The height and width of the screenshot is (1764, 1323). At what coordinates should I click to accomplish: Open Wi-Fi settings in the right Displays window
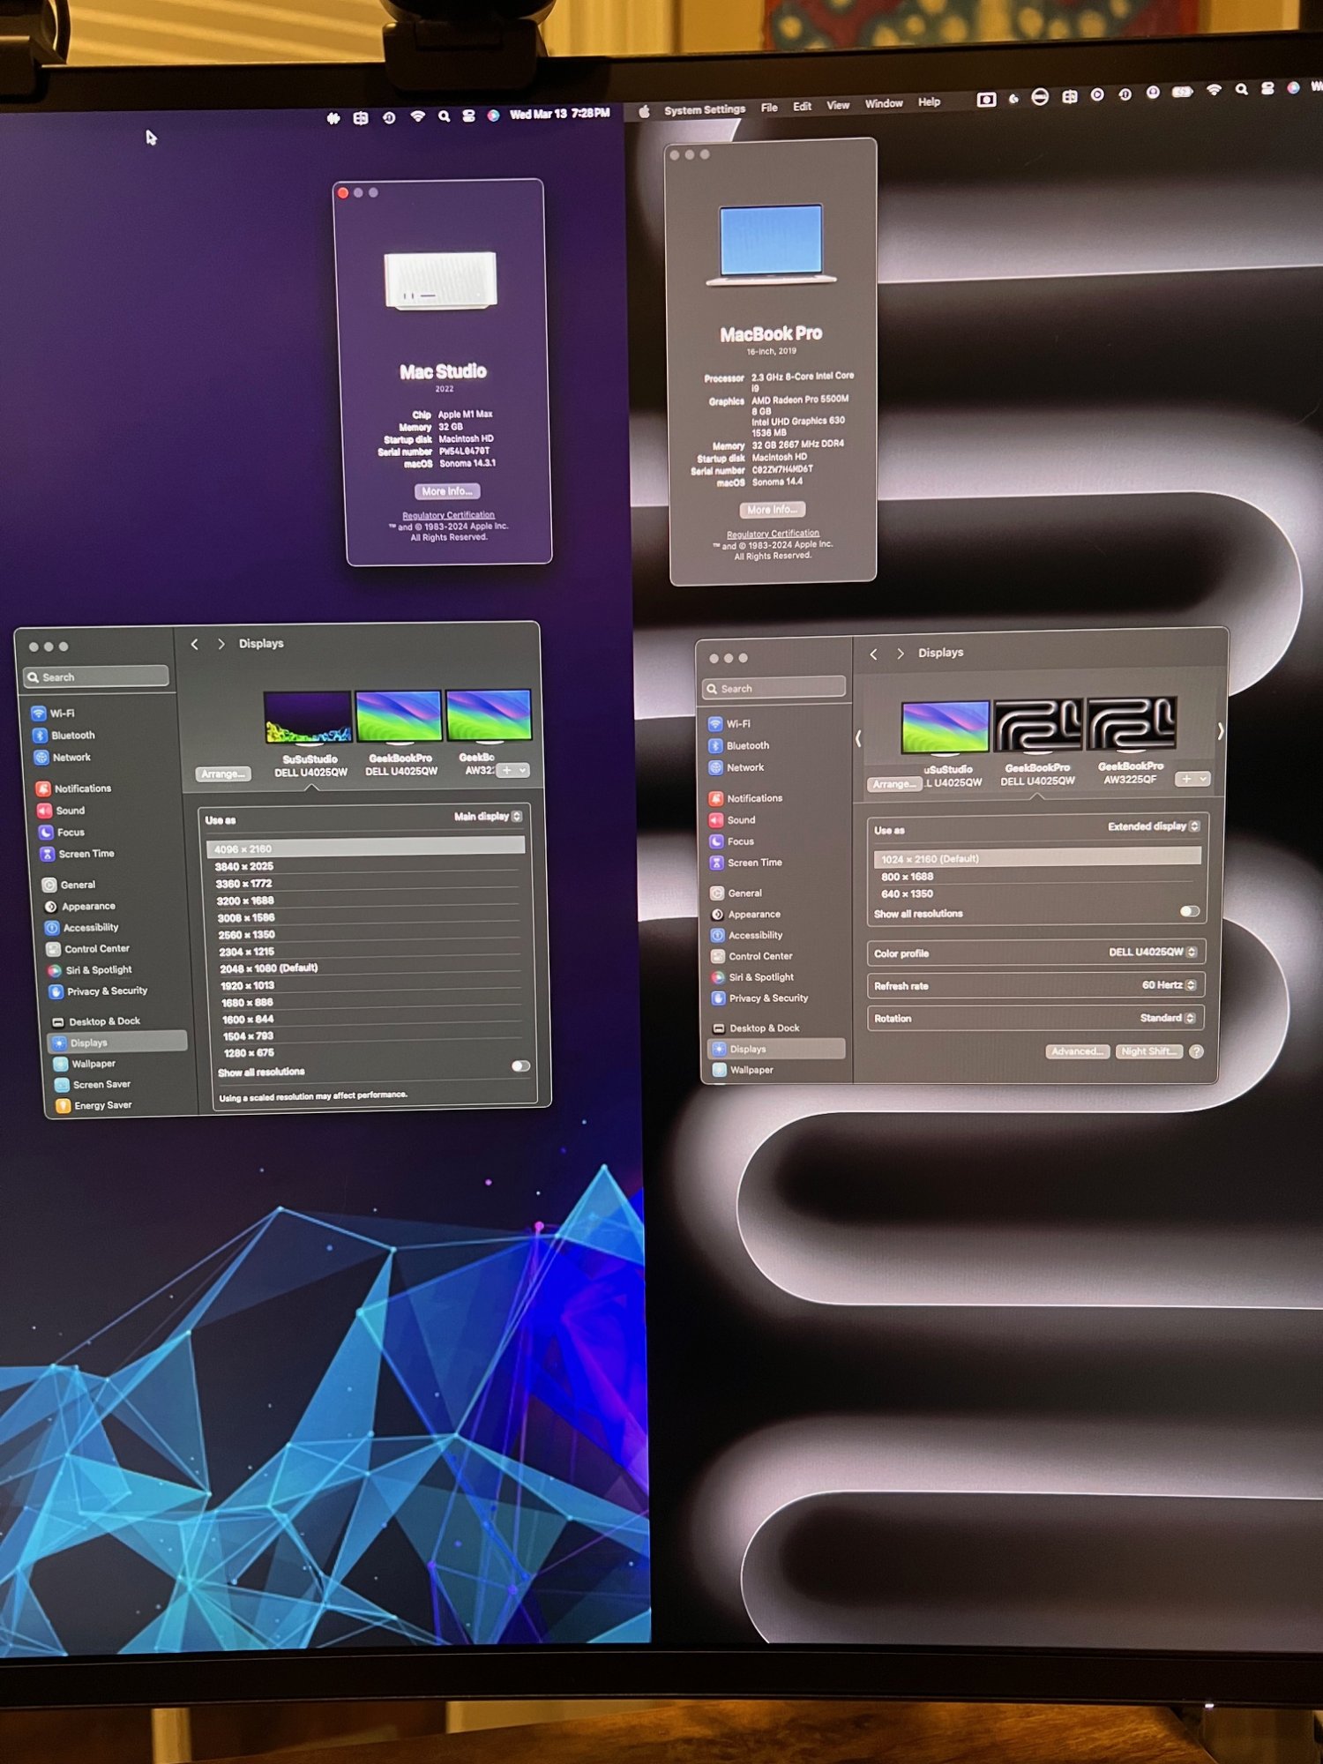(x=730, y=724)
